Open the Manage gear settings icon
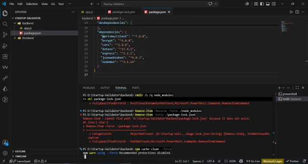Image resolution: width=308 pixels, height=164 pixels. point(5,153)
